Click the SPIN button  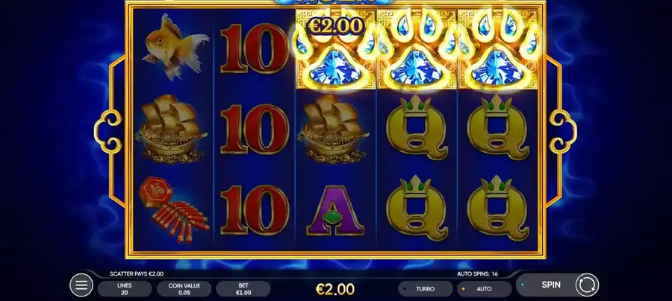(551, 285)
